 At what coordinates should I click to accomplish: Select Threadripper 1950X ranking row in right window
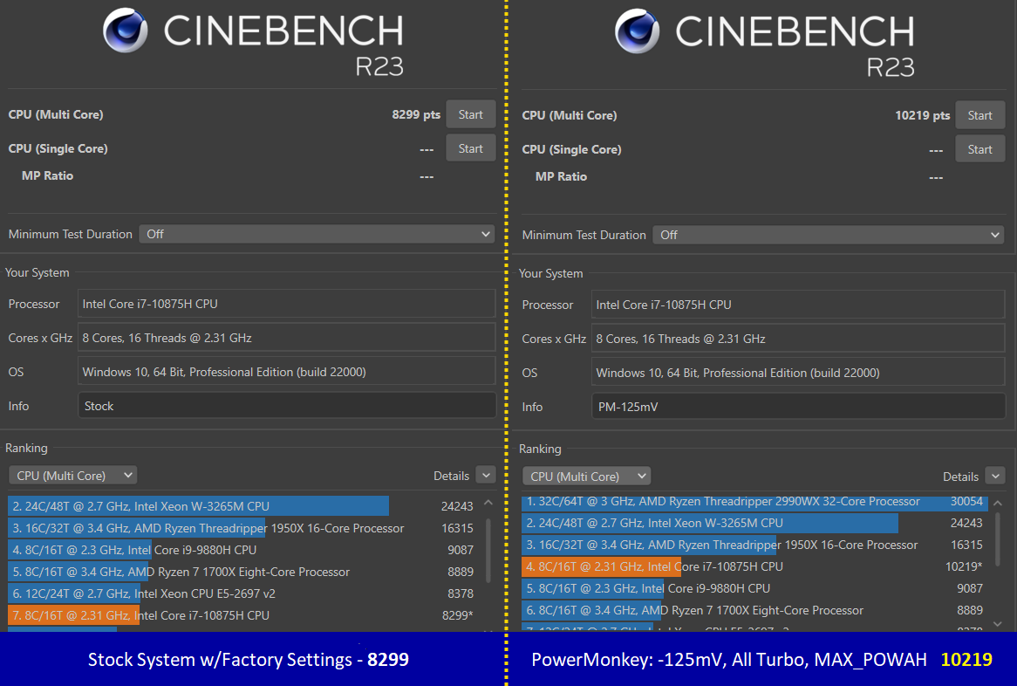[x=754, y=545]
